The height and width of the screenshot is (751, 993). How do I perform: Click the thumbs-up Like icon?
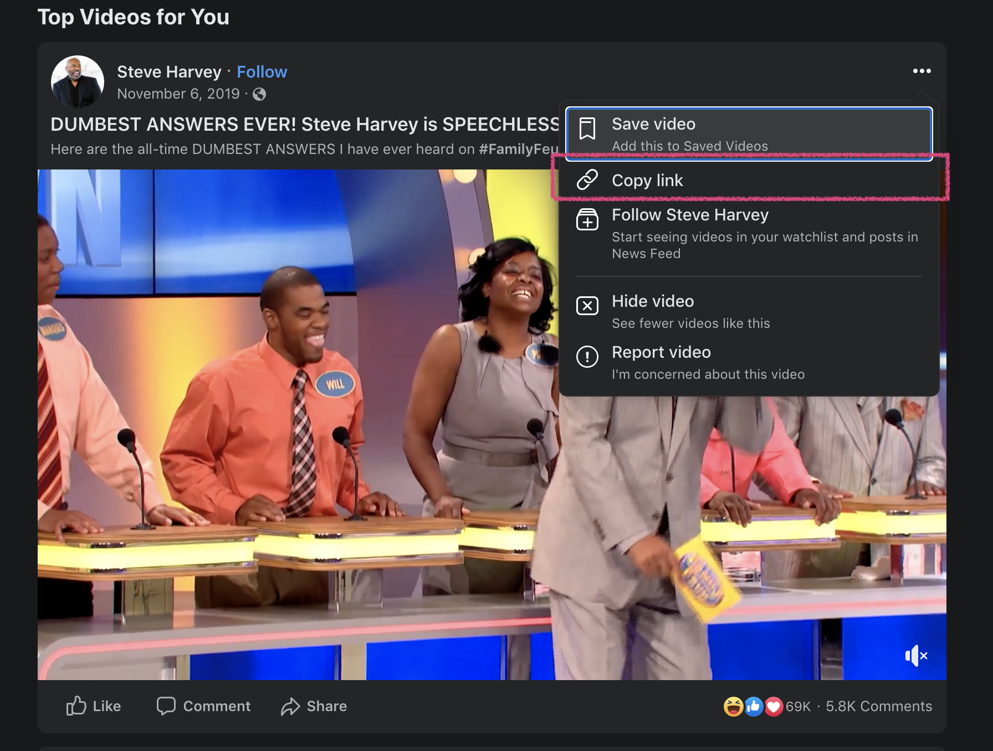coord(76,706)
